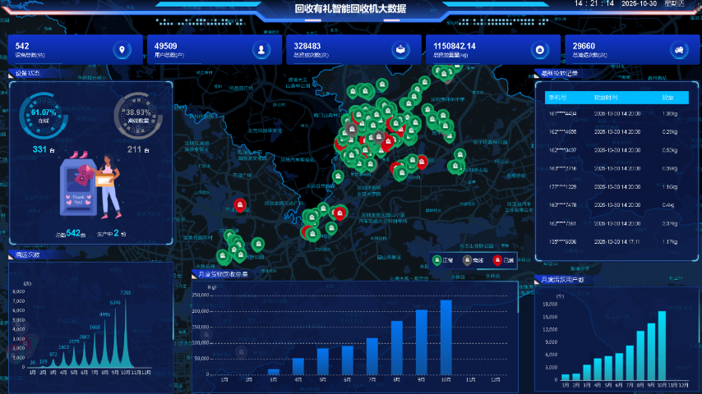The height and width of the screenshot is (394, 702).
Task: Click the offline 38.93% ring gauge
Action: point(137,116)
